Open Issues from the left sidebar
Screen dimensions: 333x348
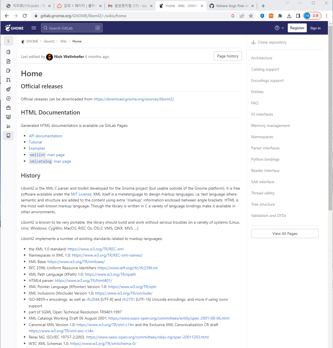click(8, 71)
